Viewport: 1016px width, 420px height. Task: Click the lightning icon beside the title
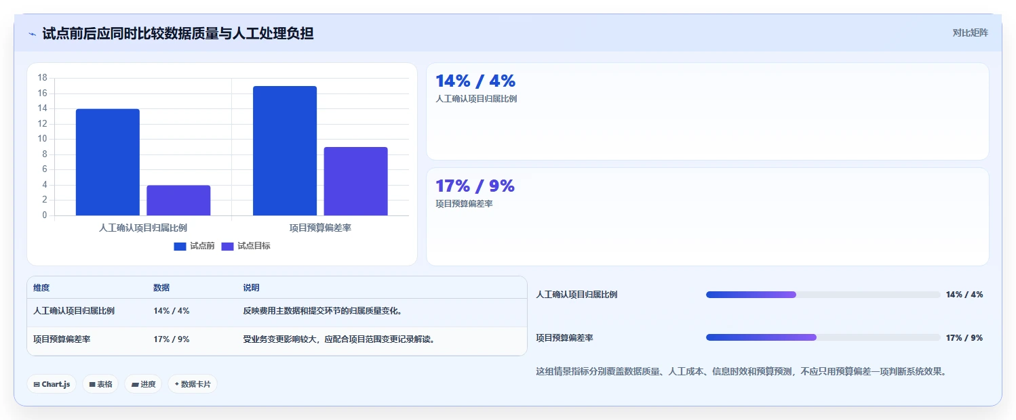pos(32,34)
